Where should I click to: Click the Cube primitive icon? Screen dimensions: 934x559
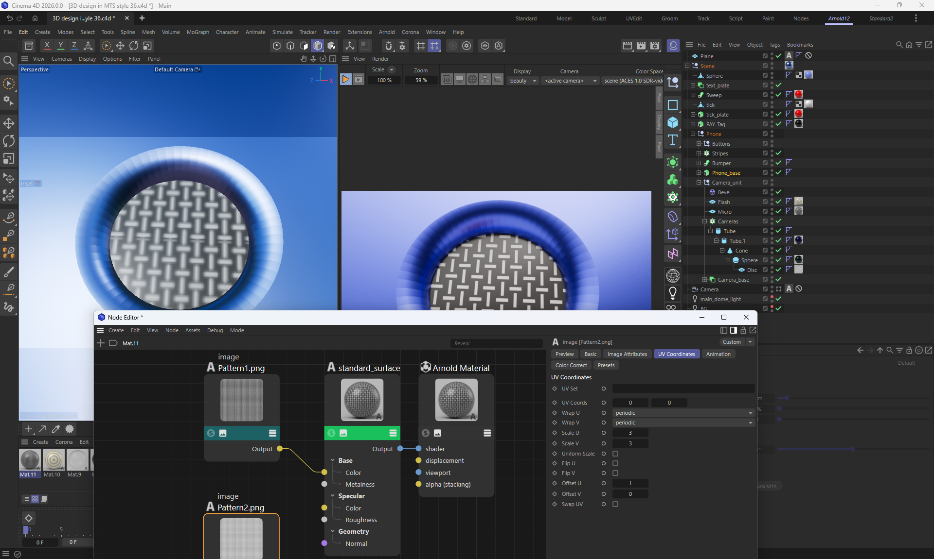click(x=673, y=122)
